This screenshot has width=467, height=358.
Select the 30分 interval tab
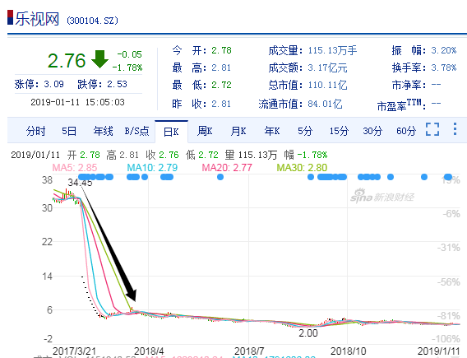click(372, 131)
